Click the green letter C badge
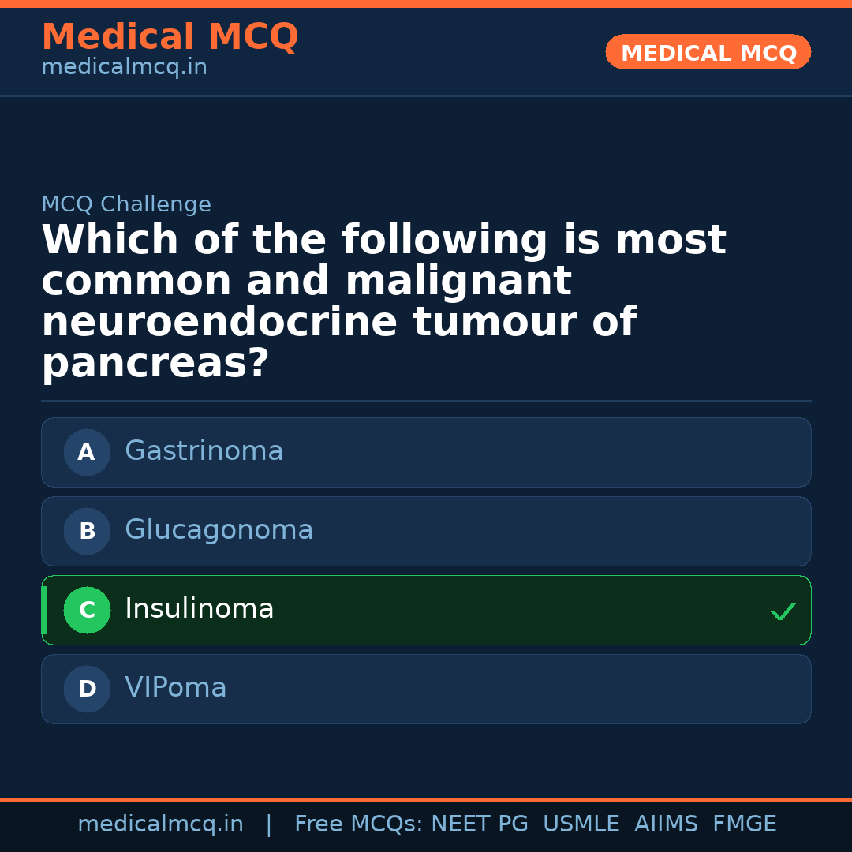The height and width of the screenshot is (852, 852). (87, 610)
